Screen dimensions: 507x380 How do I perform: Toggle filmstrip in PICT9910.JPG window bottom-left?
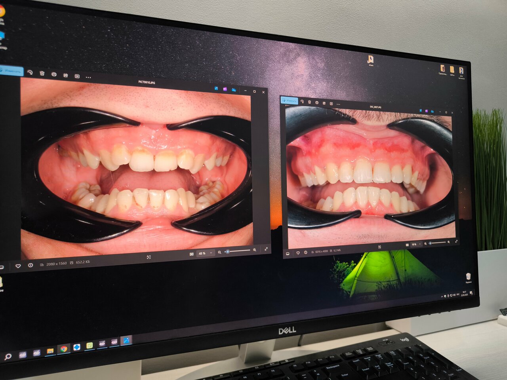[x=2, y=267]
